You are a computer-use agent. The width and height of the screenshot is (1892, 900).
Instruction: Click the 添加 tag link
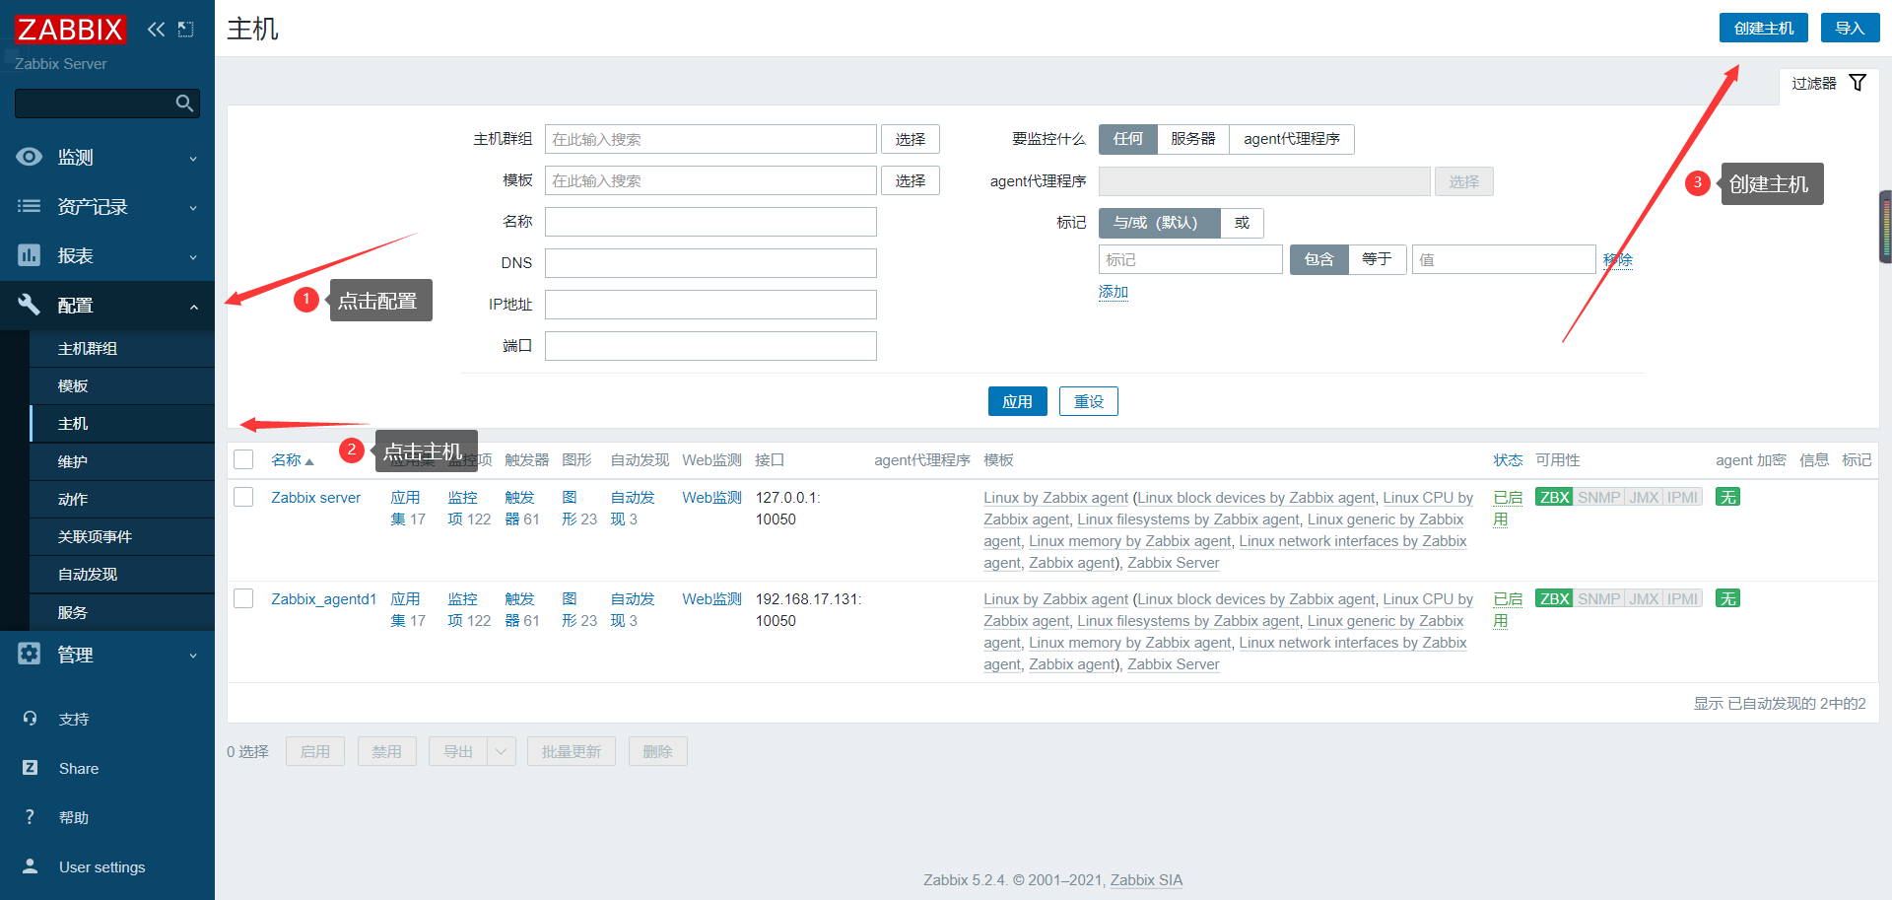[x=1114, y=292]
